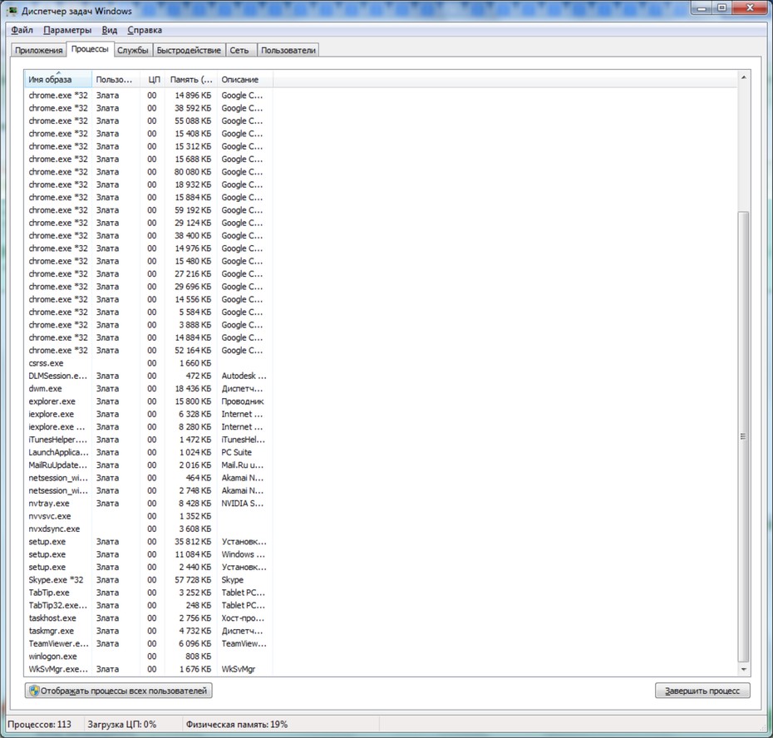Open the Быстродействие tab
The height and width of the screenshot is (738, 773).
tap(189, 51)
